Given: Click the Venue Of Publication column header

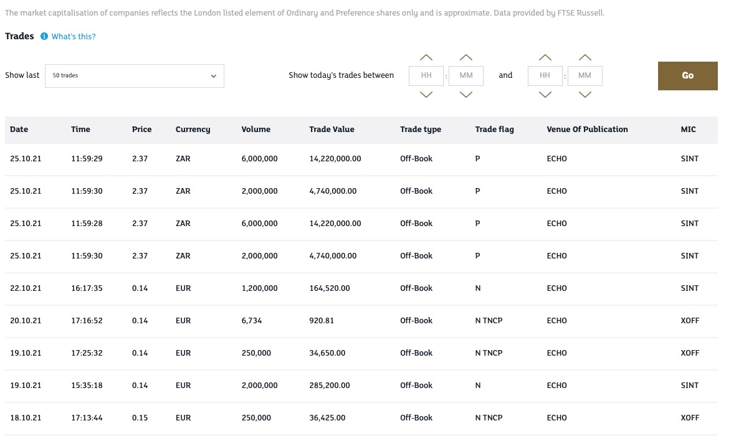Looking at the screenshot, I should 587,130.
